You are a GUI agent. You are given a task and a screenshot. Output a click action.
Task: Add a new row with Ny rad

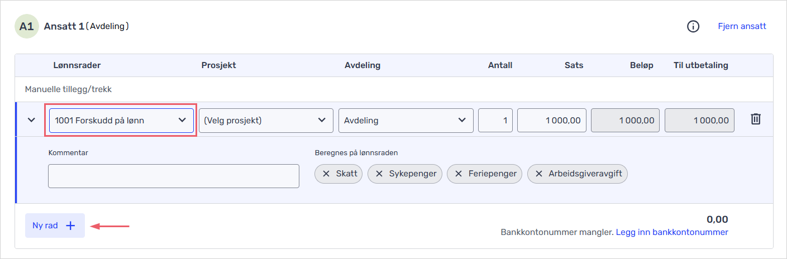point(55,226)
